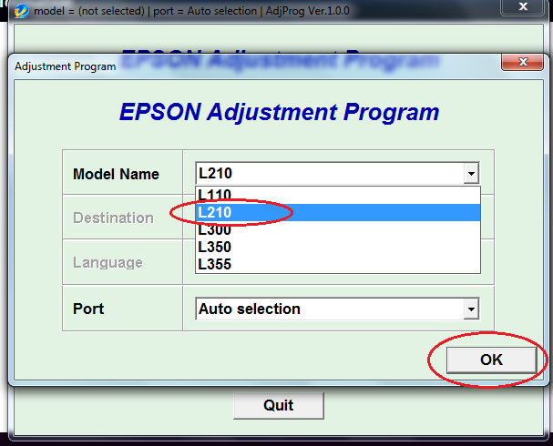Select L210 in the dropdown list
Image resolution: width=553 pixels, height=446 pixels.
point(337,212)
